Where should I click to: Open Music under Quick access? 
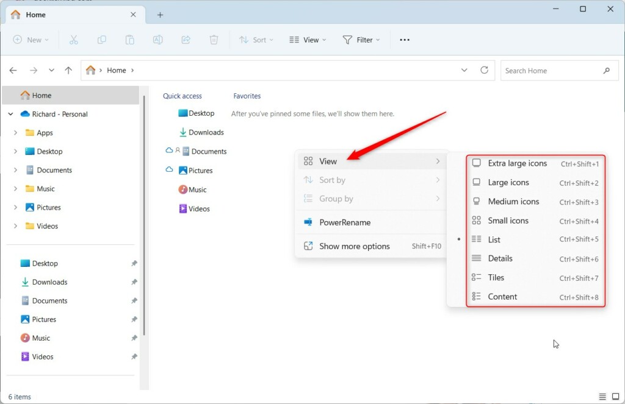[x=192, y=190]
